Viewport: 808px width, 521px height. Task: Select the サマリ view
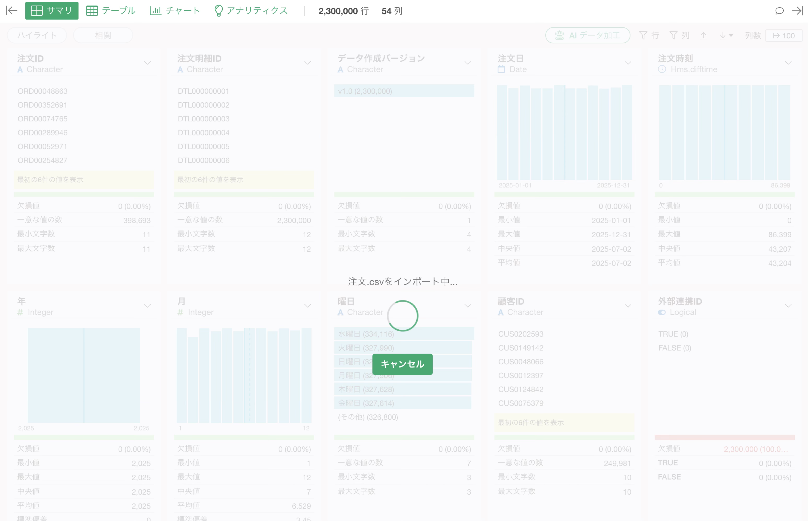point(52,10)
